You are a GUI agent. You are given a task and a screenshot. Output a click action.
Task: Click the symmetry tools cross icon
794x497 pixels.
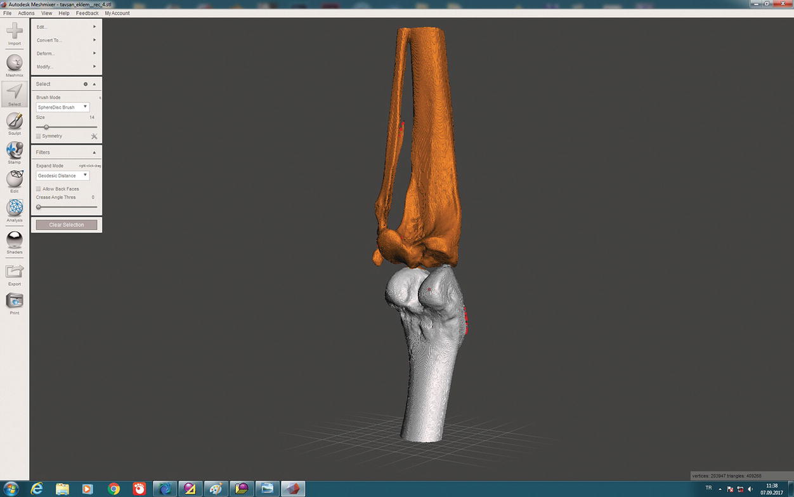click(x=94, y=136)
